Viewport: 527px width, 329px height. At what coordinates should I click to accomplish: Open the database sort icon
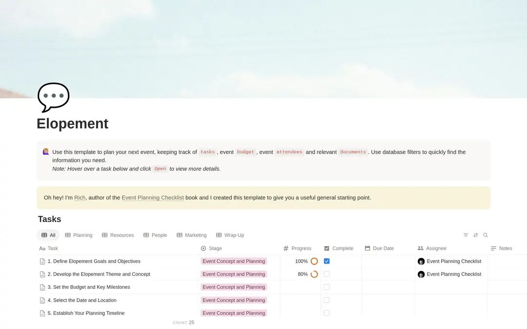tap(476, 235)
